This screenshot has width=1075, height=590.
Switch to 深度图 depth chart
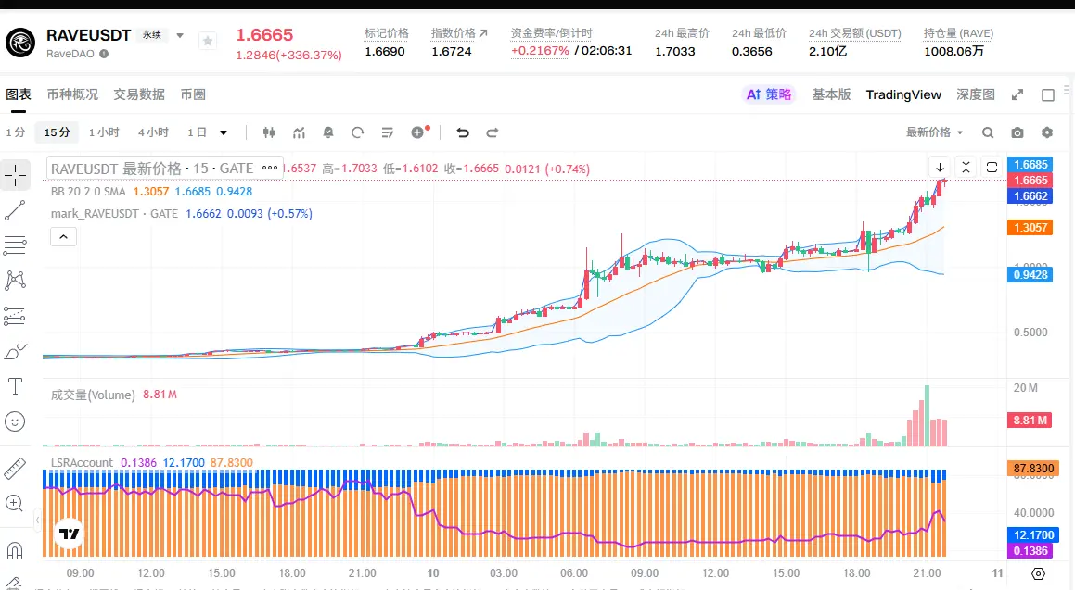coord(976,94)
